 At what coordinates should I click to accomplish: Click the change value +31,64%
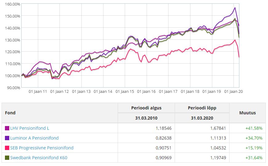[254, 158]
